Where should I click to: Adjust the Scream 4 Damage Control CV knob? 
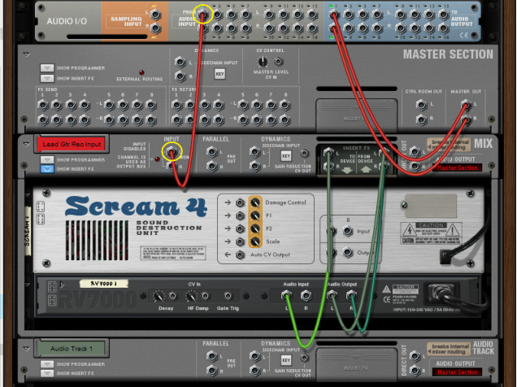point(255,202)
